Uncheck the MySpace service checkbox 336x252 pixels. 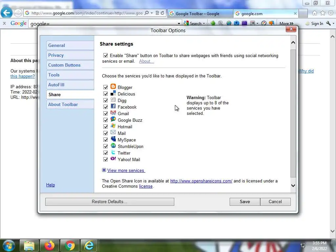pyautogui.click(x=105, y=140)
